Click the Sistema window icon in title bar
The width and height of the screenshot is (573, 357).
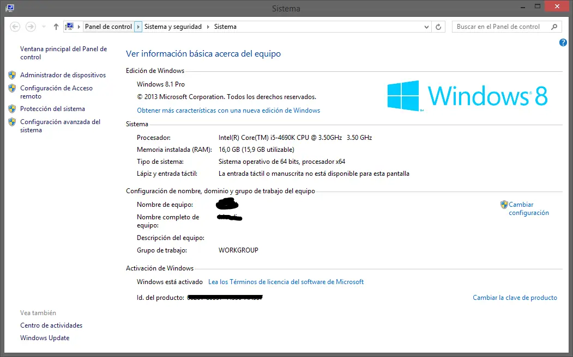[10, 8]
